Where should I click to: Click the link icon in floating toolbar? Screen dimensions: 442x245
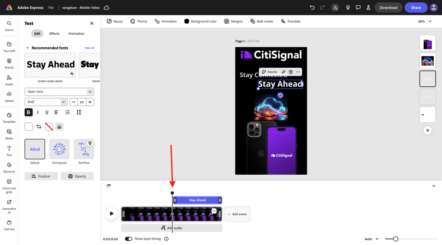[283, 71]
